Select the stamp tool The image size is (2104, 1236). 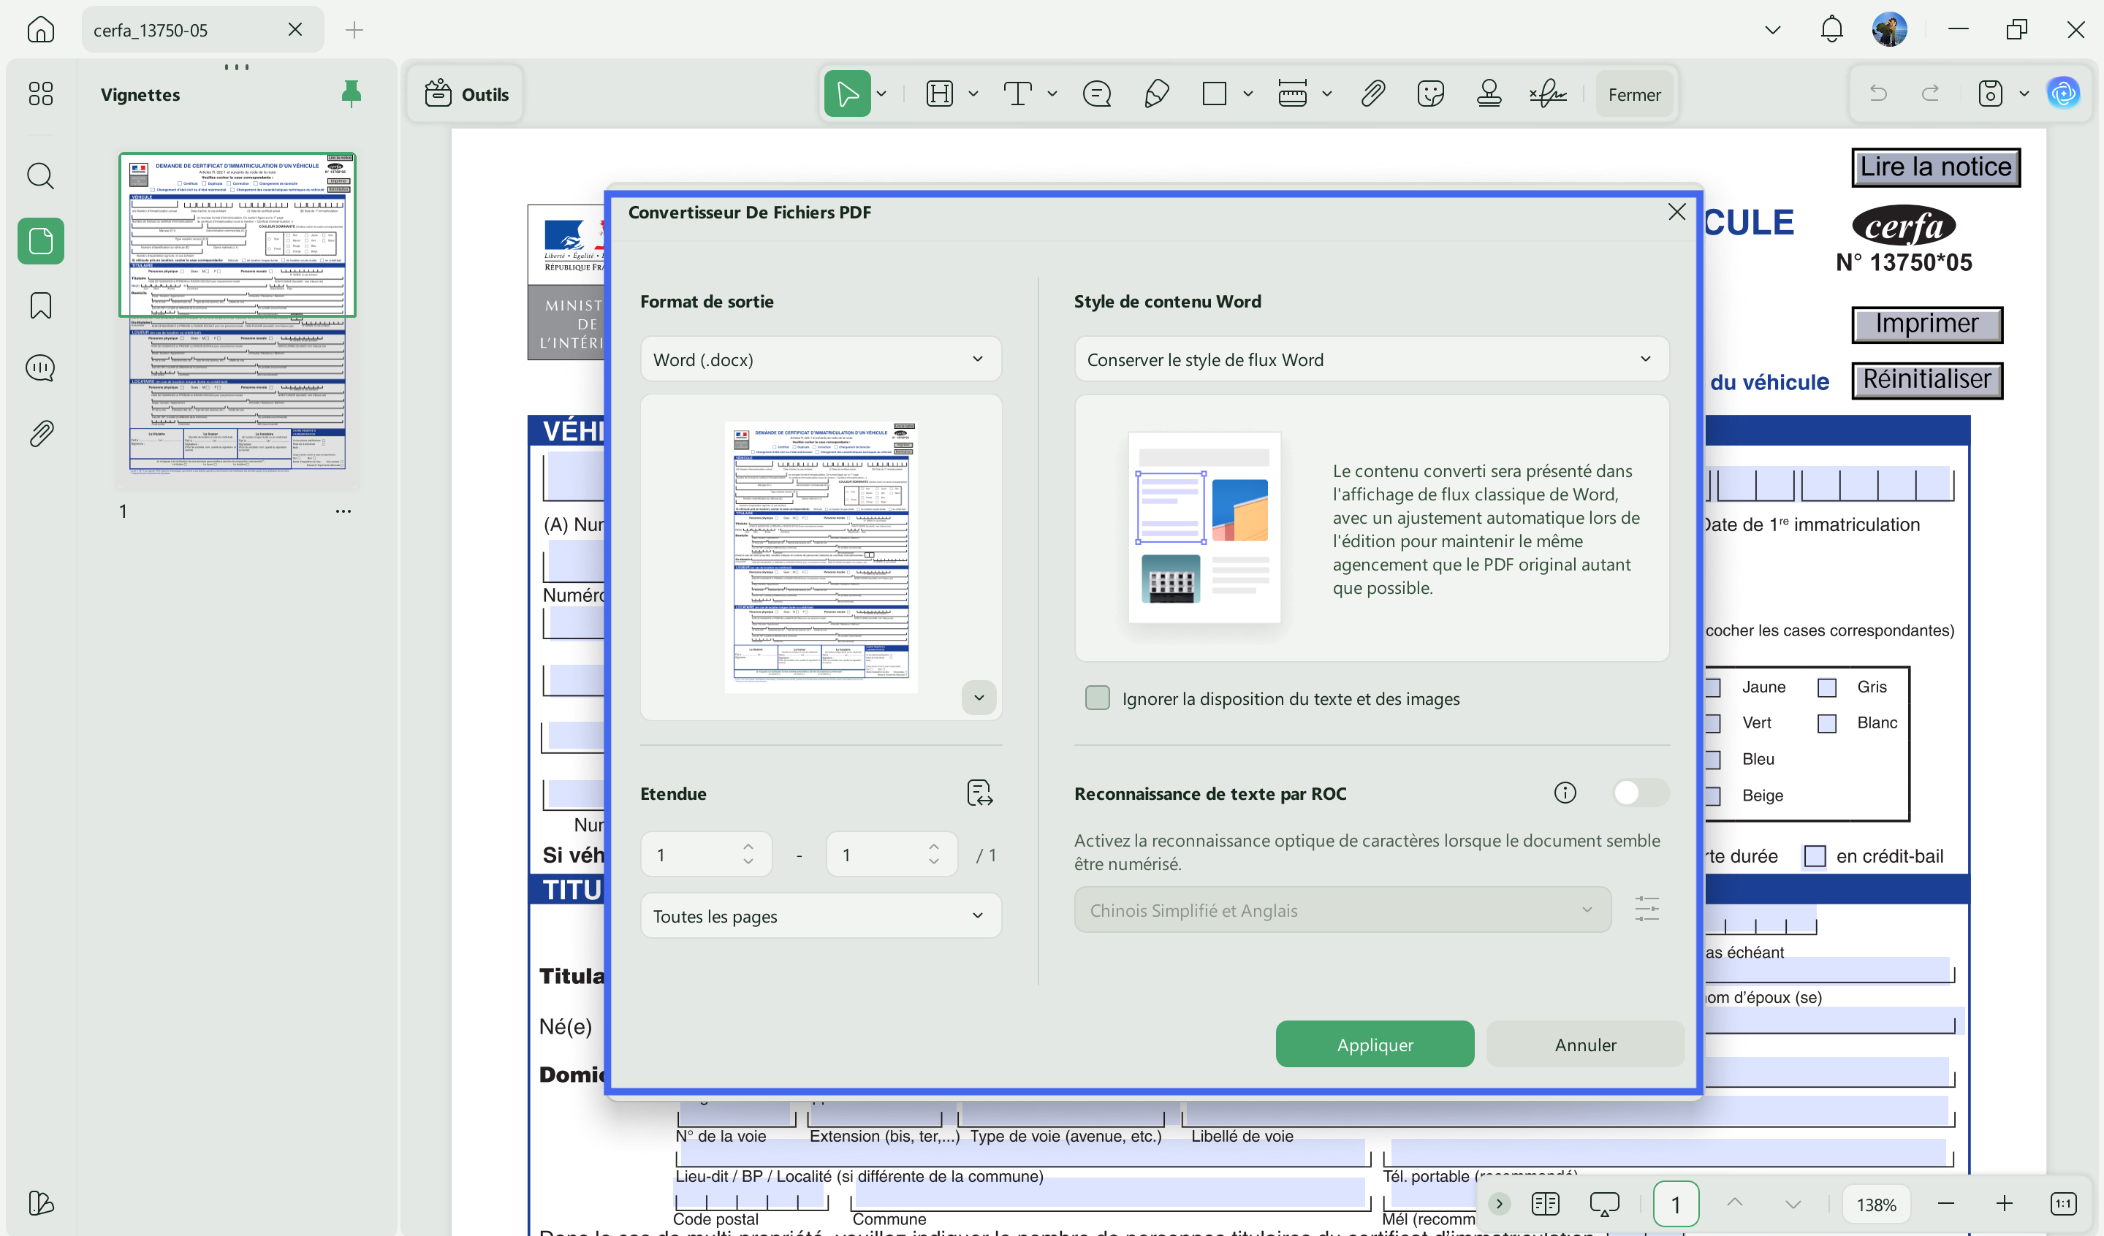1489,94
